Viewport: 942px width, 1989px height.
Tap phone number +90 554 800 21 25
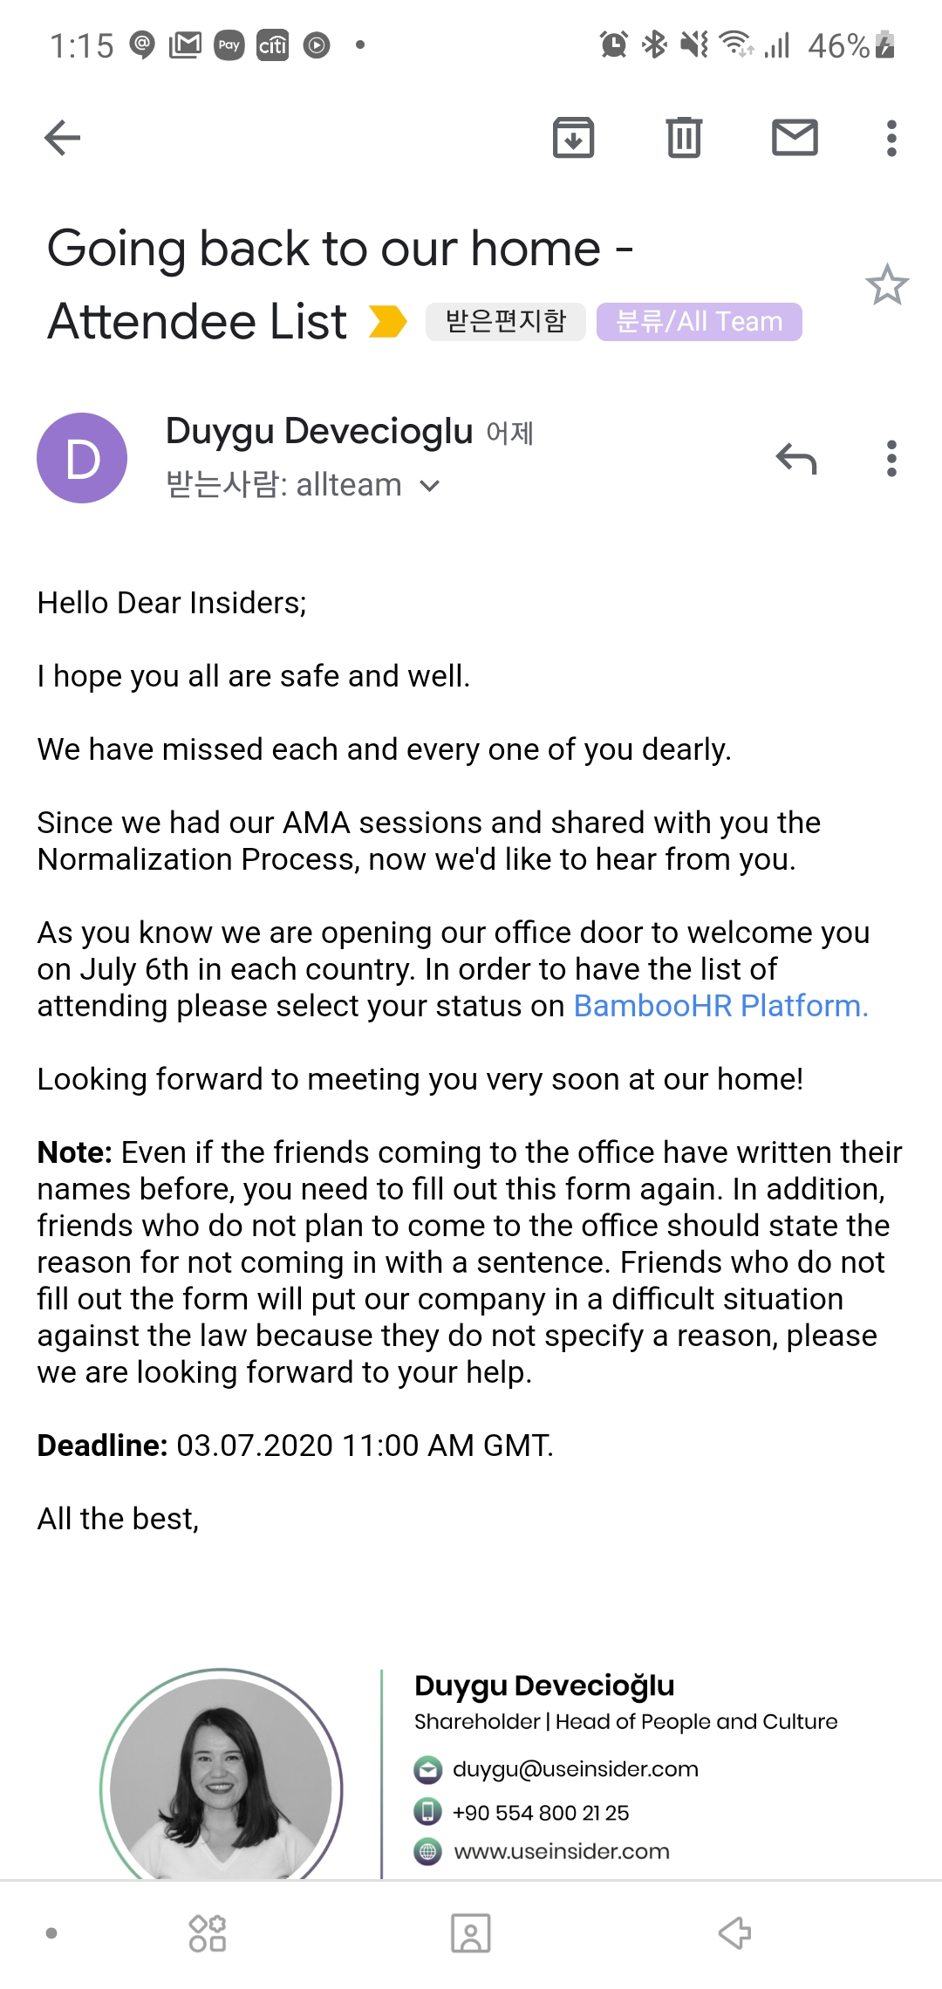click(540, 1813)
